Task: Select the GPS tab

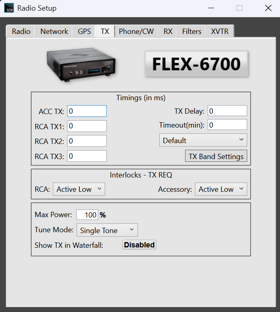Action: click(84, 31)
